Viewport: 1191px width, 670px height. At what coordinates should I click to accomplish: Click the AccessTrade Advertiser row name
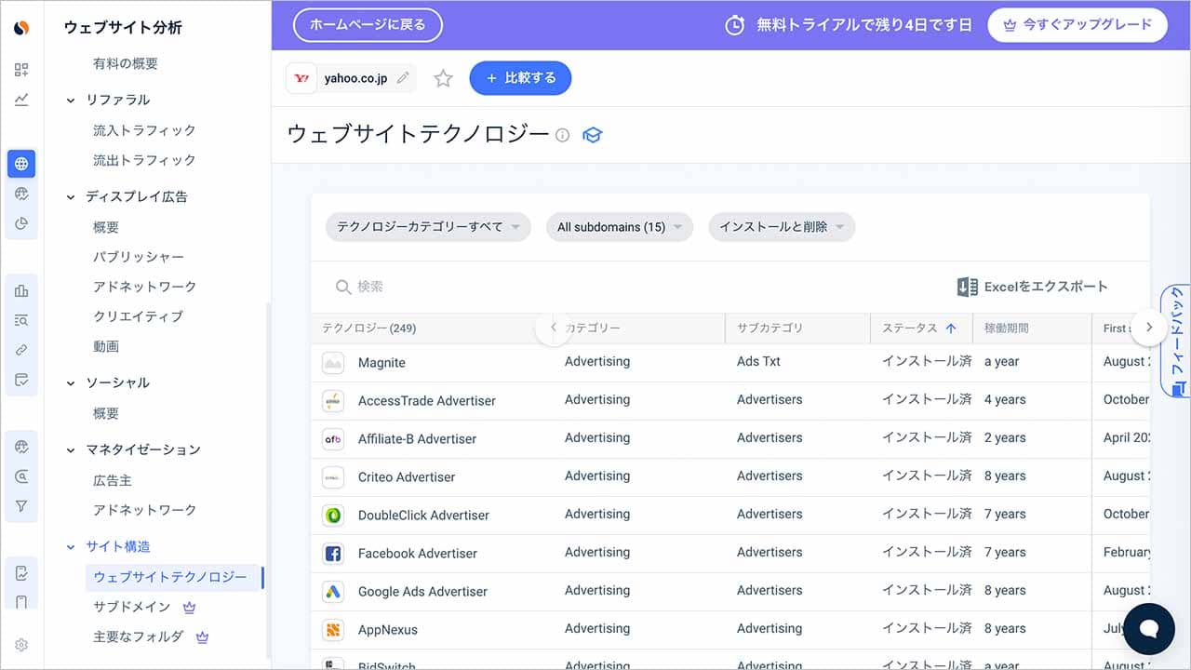pos(427,401)
